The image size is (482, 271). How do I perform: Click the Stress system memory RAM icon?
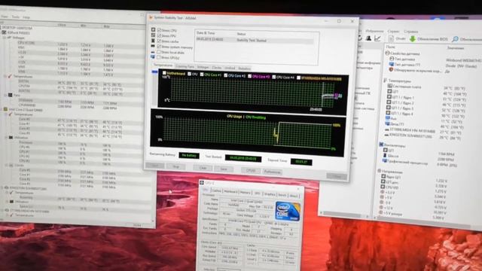tap(153, 46)
